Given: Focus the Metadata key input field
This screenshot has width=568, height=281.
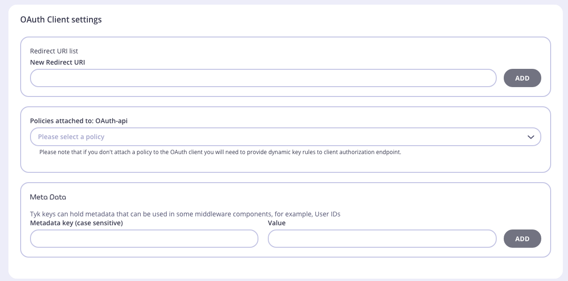Looking at the screenshot, I should click(144, 238).
